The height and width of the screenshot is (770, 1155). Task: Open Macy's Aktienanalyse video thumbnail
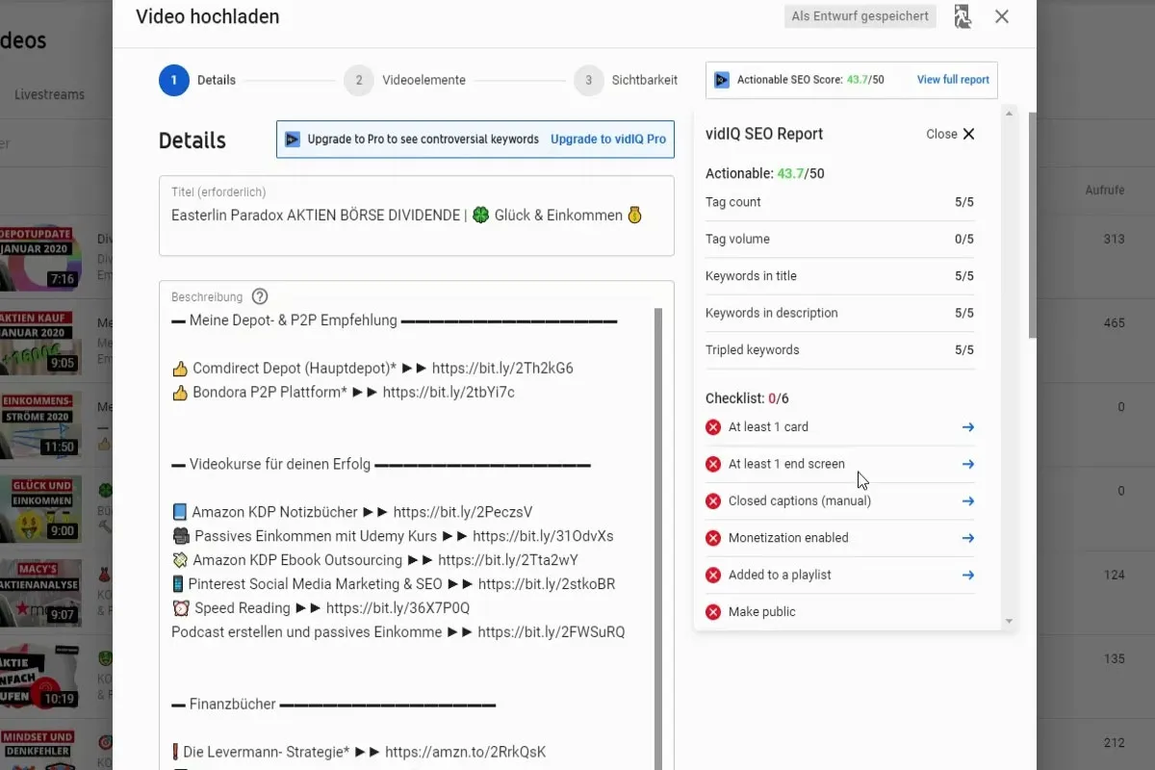40,591
